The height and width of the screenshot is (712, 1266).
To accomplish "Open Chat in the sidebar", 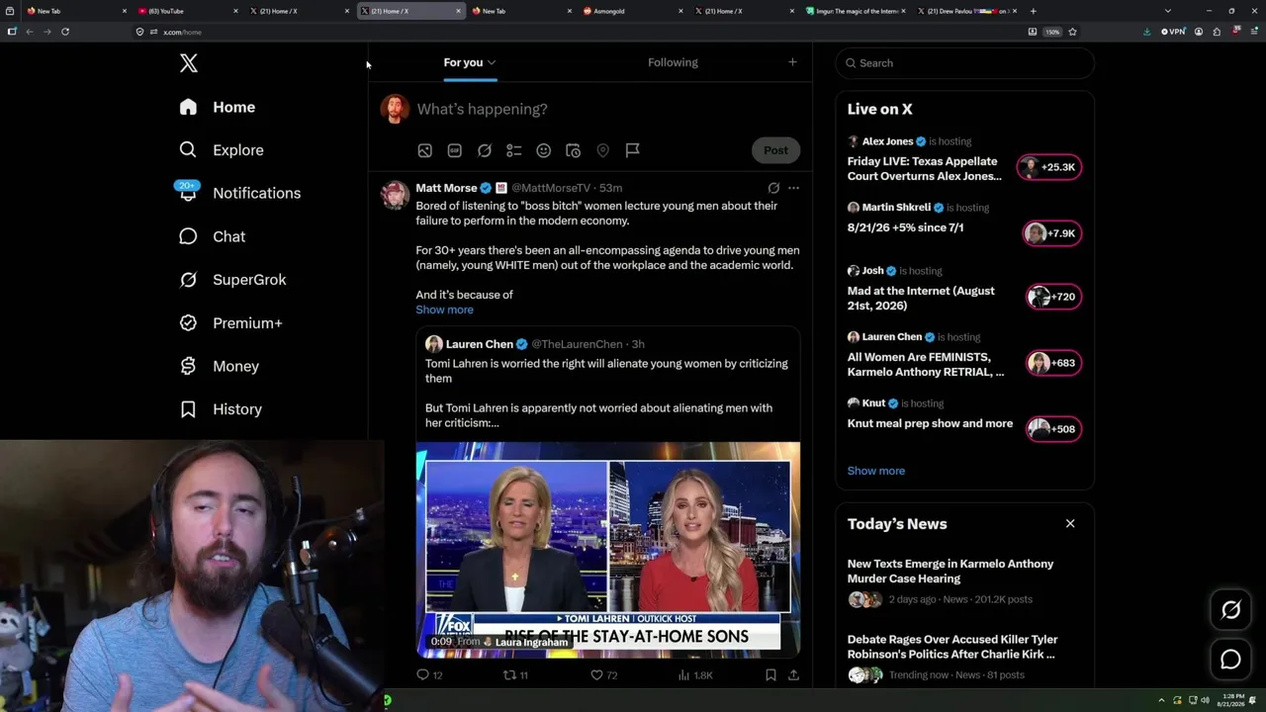I will [x=212, y=236].
